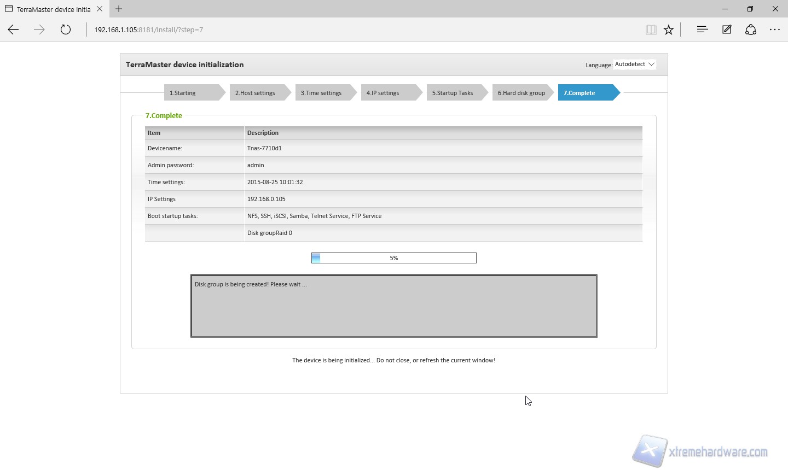
Task: Open the Share icon in toolbar
Action: point(751,30)
